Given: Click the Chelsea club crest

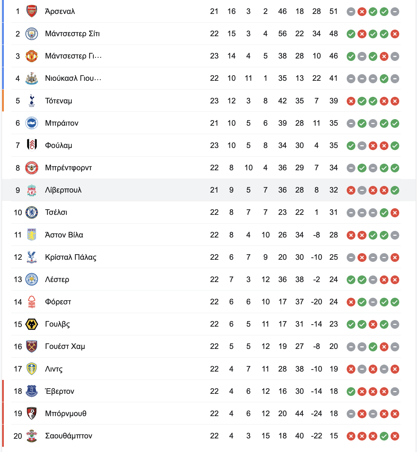Looking at the screenshot, I should [32, 212].
